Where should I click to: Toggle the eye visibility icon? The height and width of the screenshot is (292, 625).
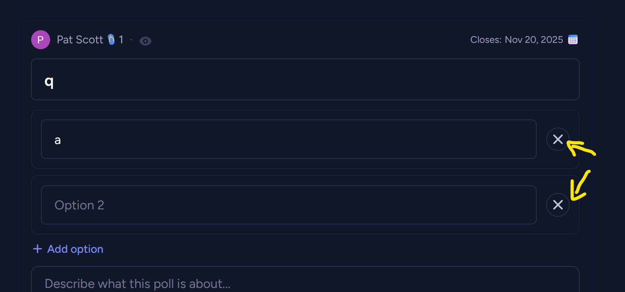point(145,41)
